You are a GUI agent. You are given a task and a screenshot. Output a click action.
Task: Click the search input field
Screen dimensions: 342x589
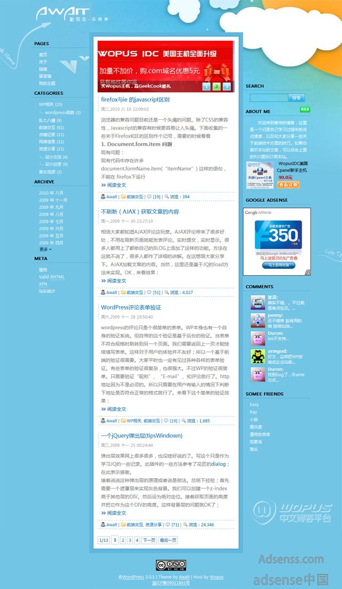pyautogui.click(x=269, y=98)
